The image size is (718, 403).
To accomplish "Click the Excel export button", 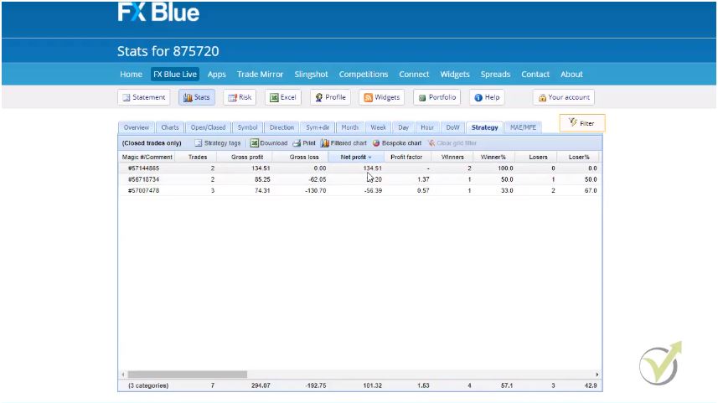I will [283, 97].
